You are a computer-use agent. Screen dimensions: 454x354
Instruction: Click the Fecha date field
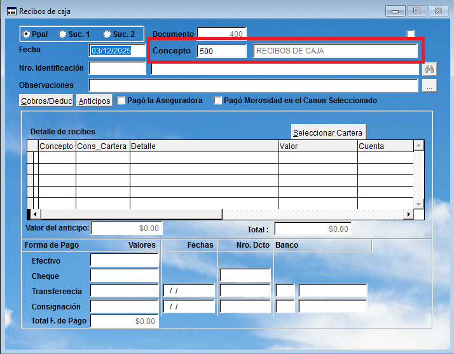(x=117, y=51)
